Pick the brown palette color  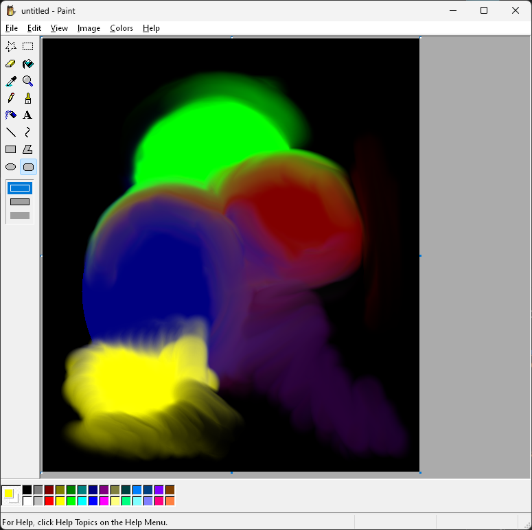(x=170, y=489)
